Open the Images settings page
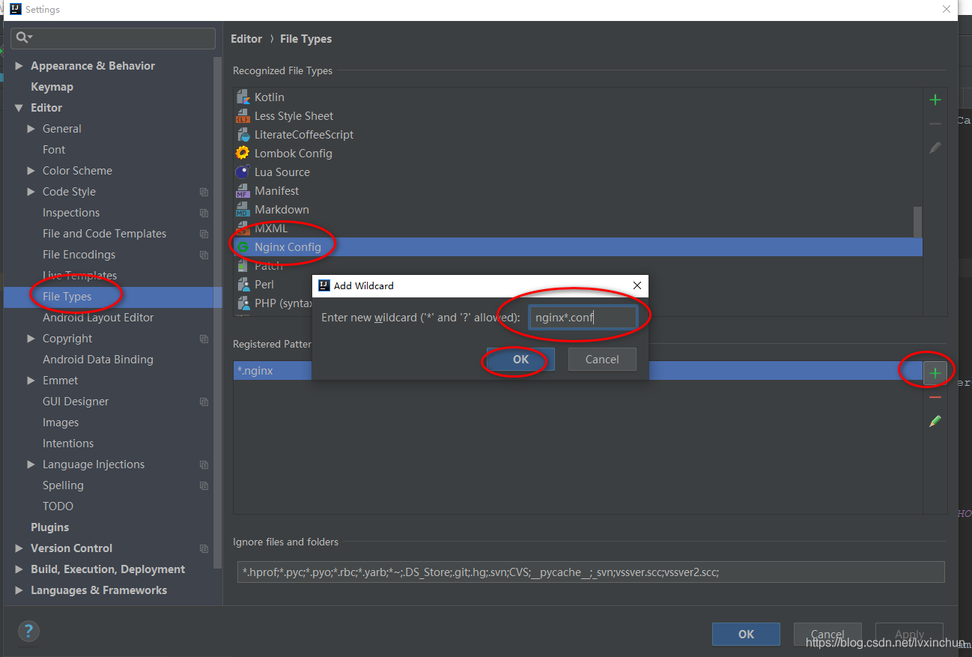 click(61, 423)
